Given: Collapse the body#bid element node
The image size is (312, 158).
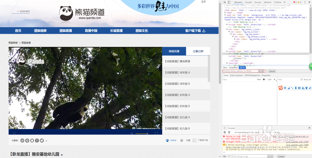Looking at the screenshot, I should click(x=225, y=15).
